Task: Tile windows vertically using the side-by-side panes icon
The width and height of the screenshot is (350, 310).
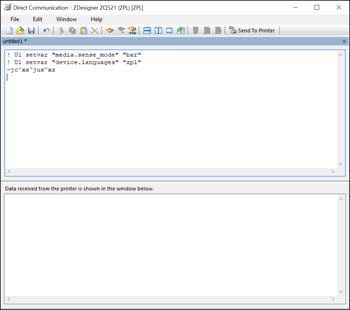Action: coord(159,30)
